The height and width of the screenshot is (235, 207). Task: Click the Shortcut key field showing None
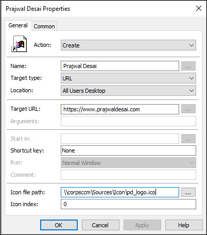[128, 150]
